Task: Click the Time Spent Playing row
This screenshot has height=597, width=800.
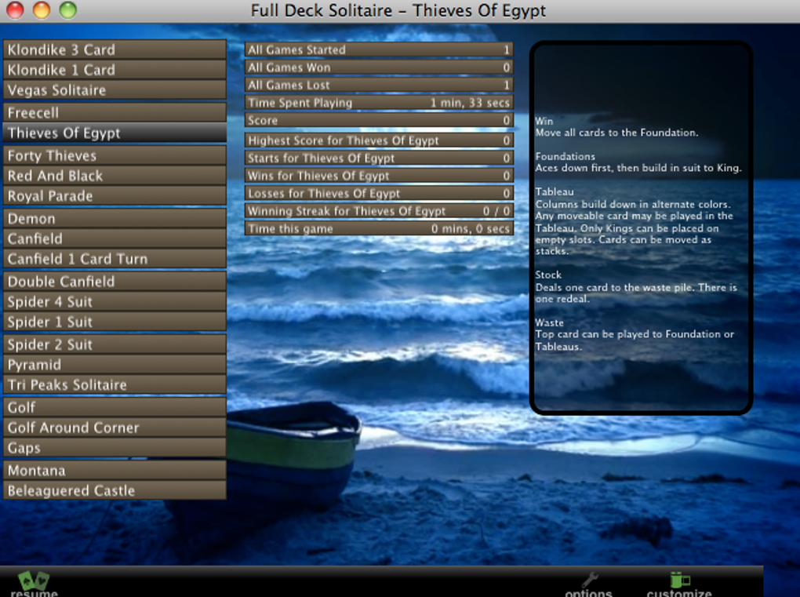Action: 379,103
